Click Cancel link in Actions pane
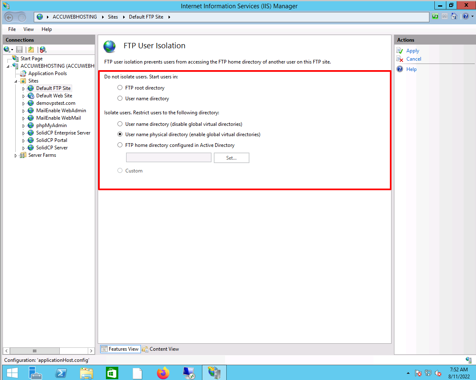This screenshot has width=476, height=380. [413, 59]
